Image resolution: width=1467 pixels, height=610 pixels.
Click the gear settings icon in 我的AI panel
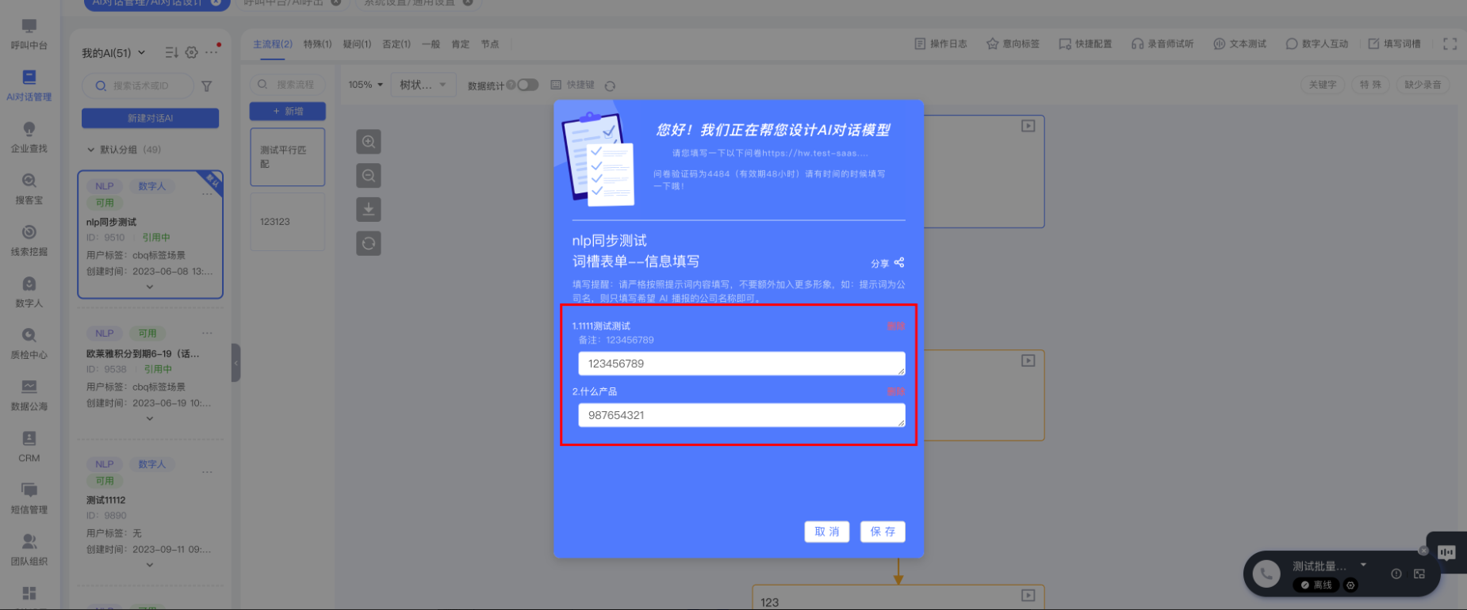click(191, 53)
